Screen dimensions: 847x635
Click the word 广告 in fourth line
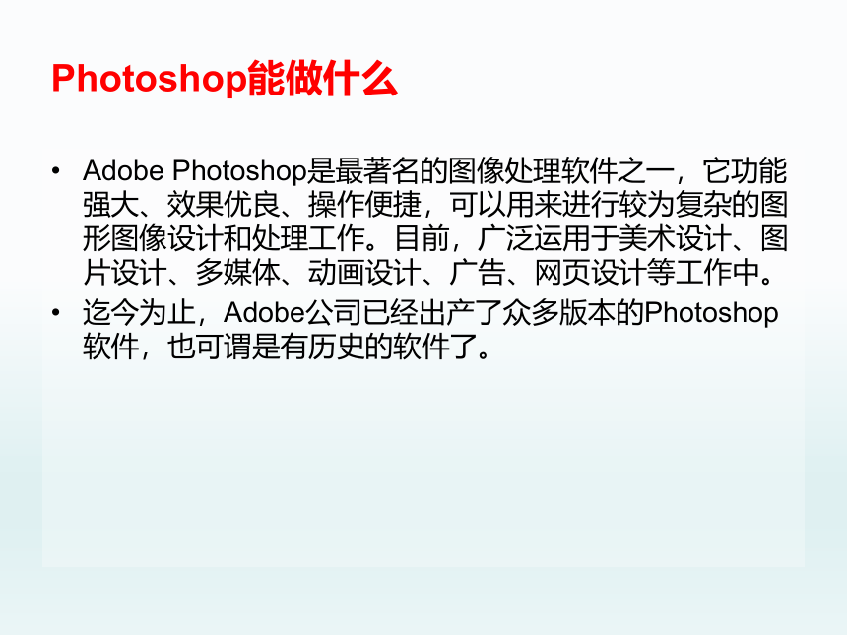(x=478, y=272)
